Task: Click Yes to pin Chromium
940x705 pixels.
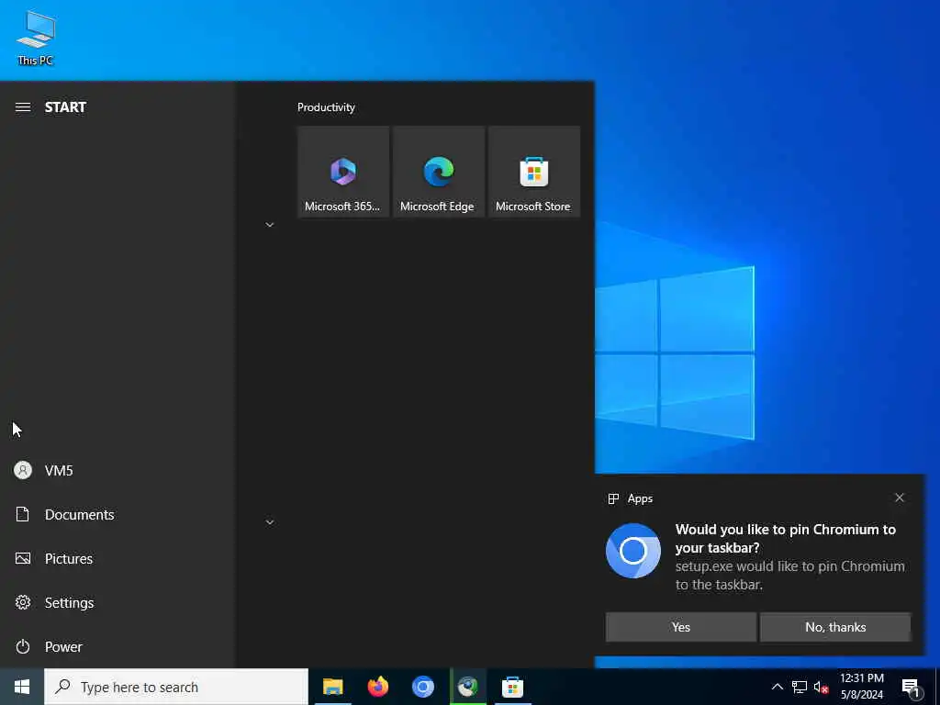Action: (x=680, y=627)
